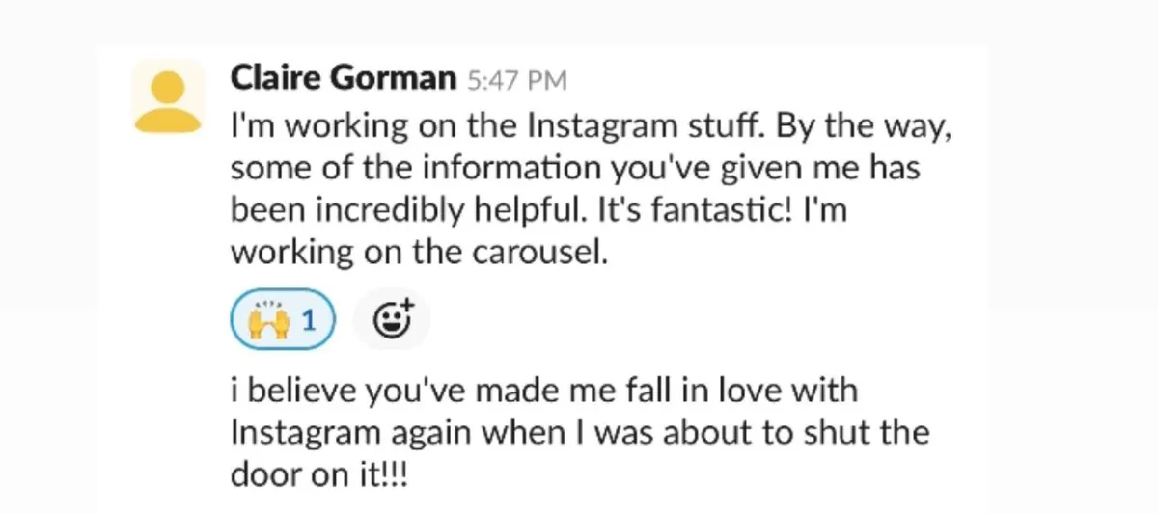Click the reaction count number 1
The image size is (1158, 514).
tap(308, 320)
